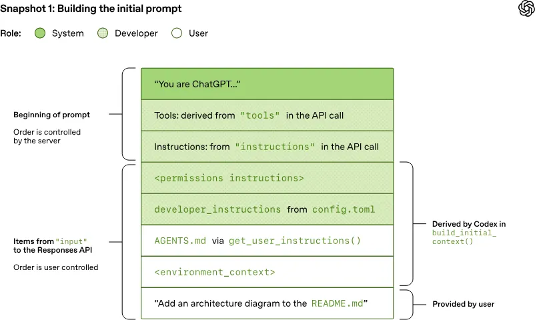Click the README.md text in user message
This screenshot has height=320, width=535.
[x=338, y=303]
